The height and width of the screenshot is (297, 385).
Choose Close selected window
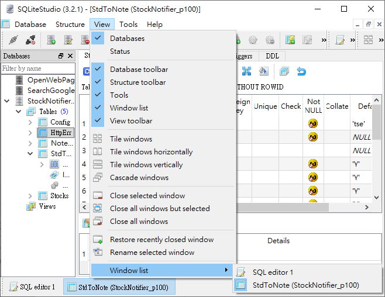point(162,195)
